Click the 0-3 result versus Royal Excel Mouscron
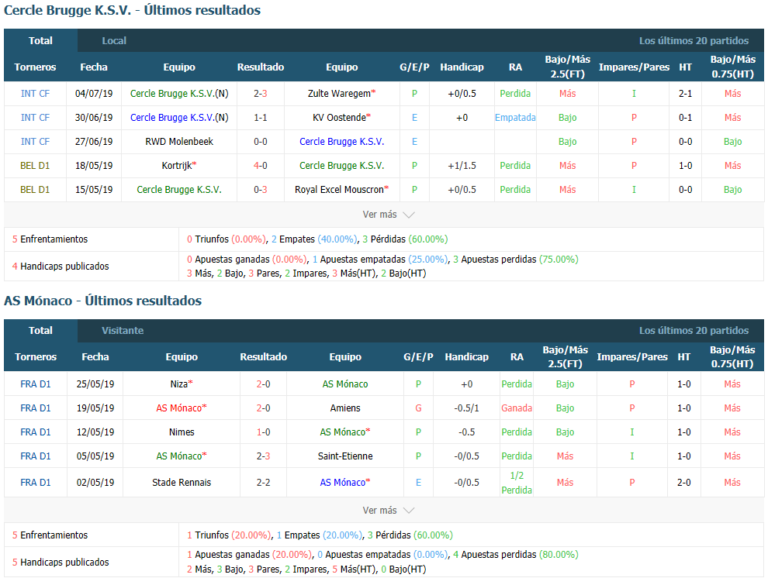The height and width of the screenshot is (578, 768). 261,189
